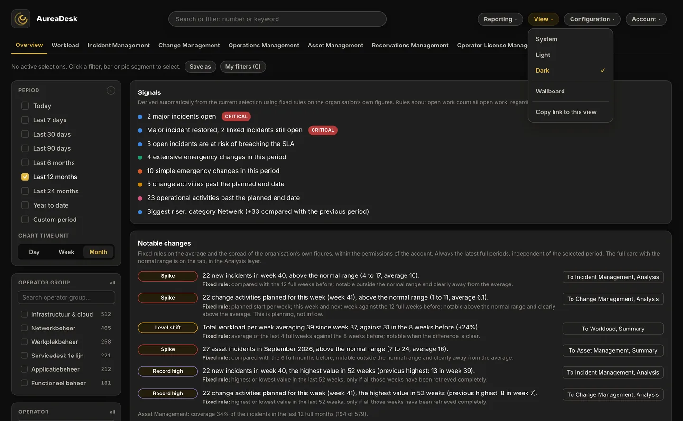Open the Reporting dropdown menu

[500, 19]
